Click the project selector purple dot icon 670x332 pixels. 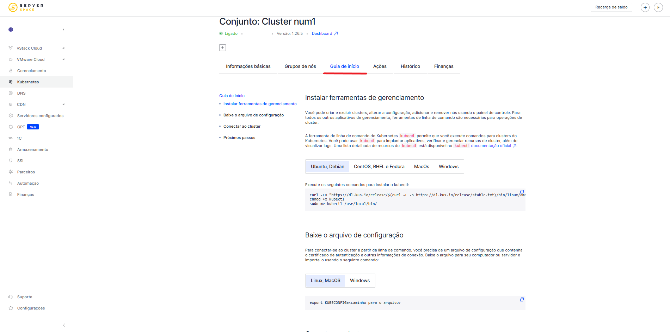pos(11,30)
